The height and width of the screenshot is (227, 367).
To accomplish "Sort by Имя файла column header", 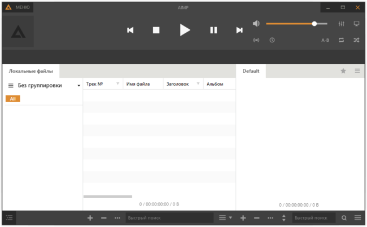I will [x=138, y=84].
